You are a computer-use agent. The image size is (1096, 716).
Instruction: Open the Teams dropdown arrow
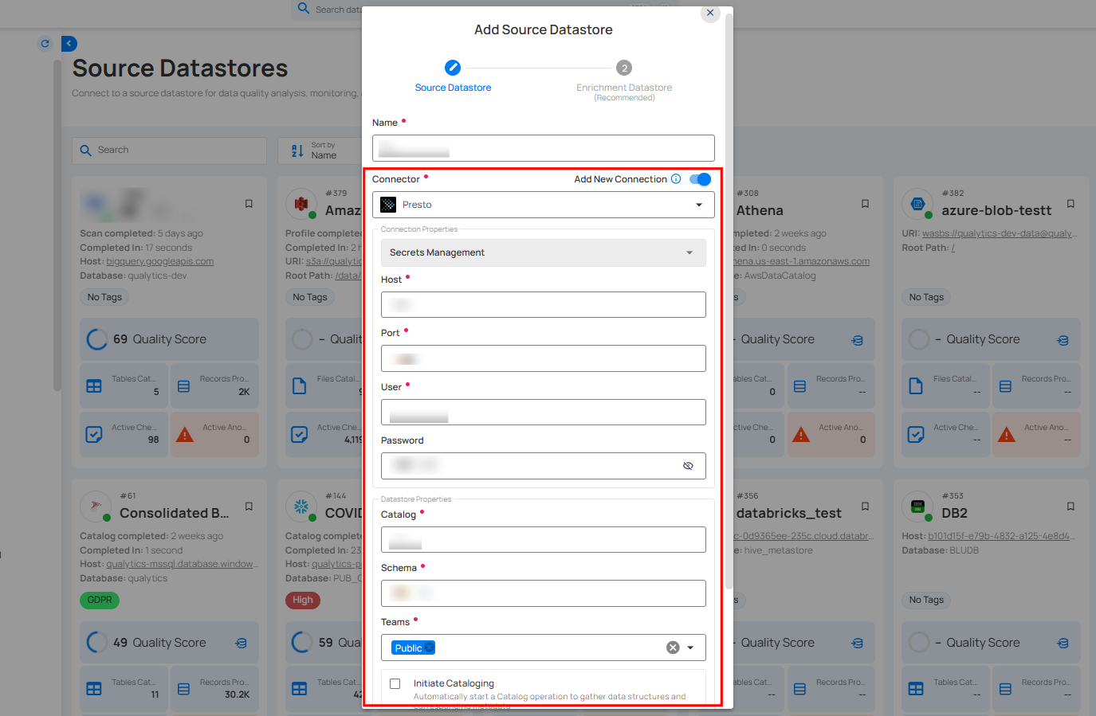click(690, 648)
